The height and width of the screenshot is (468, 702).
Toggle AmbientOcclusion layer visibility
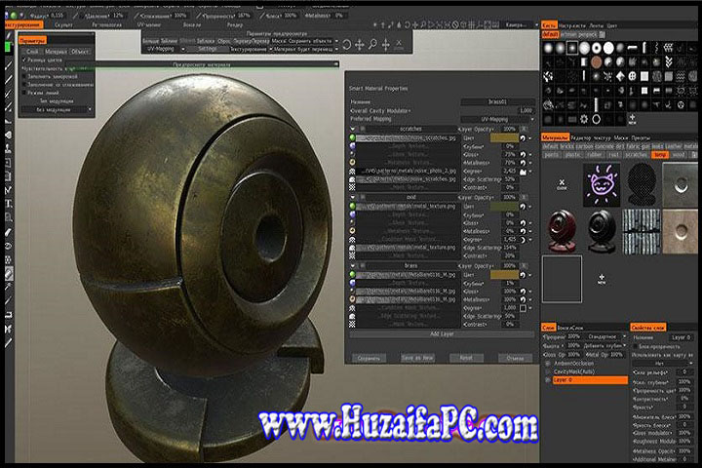pos(548,364)
